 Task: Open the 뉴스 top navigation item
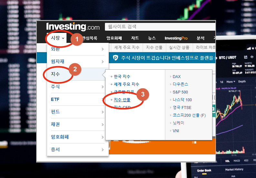(152, 38)
